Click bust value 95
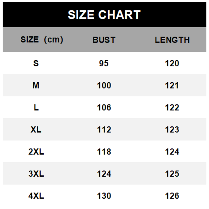 coord(104,63)
